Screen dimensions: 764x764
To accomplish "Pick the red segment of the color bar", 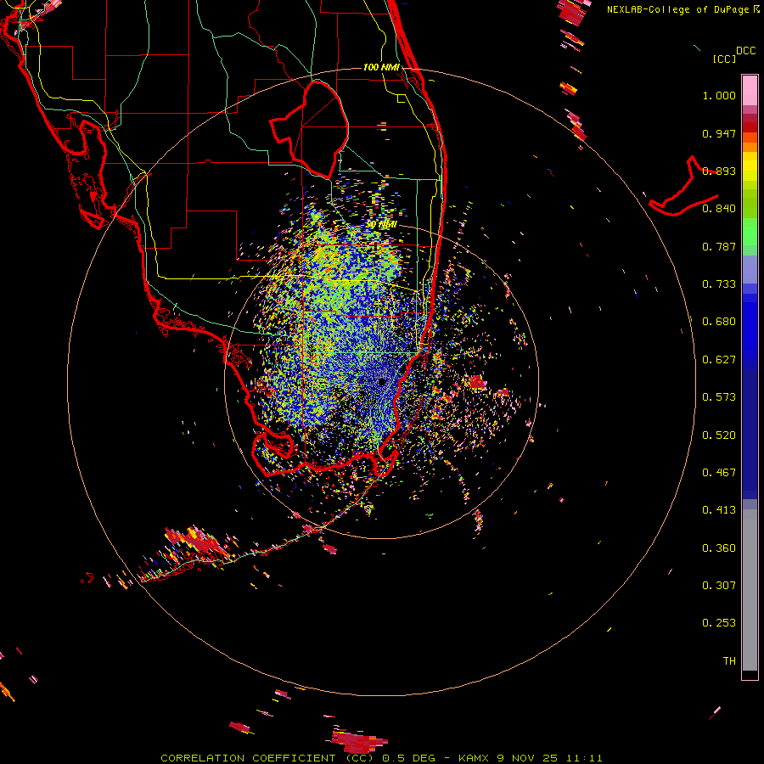I will pos(750,127).
